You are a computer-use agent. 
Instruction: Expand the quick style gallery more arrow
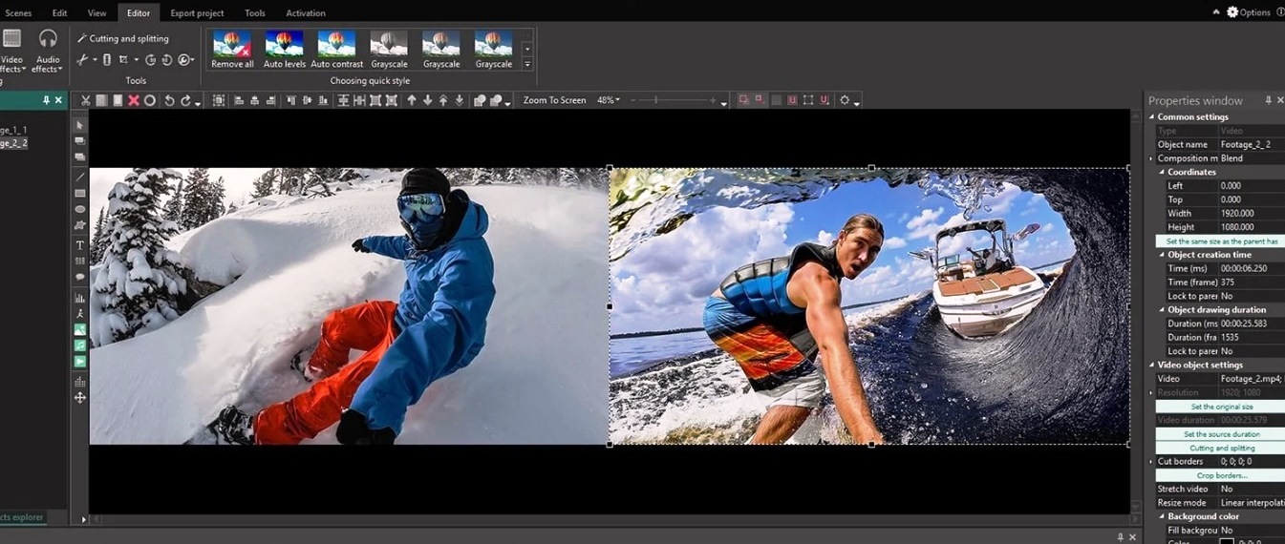coord(526,65)
